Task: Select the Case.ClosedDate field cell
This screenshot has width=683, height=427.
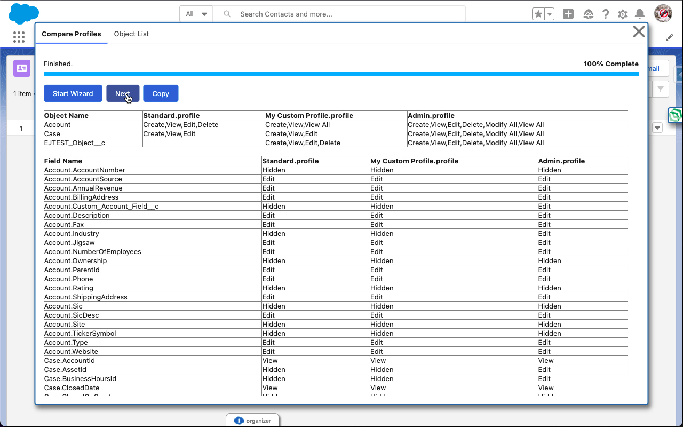Action: point(153,388)
